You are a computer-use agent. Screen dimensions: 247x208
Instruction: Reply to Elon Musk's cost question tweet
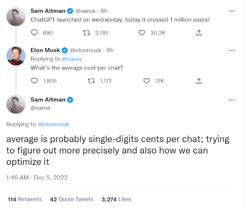click(35, 81)
